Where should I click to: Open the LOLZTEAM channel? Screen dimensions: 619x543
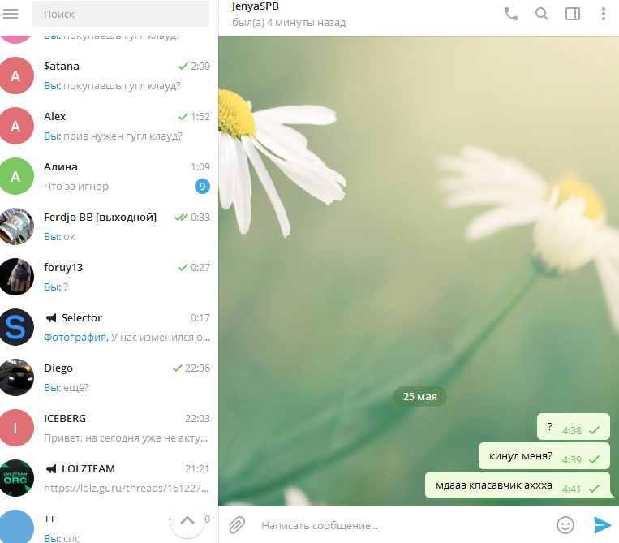(109, 478)
